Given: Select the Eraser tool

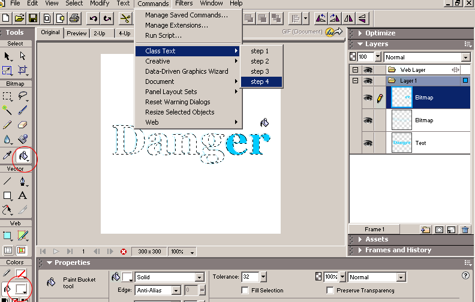Looking at the screenshot, I should 22,125.
